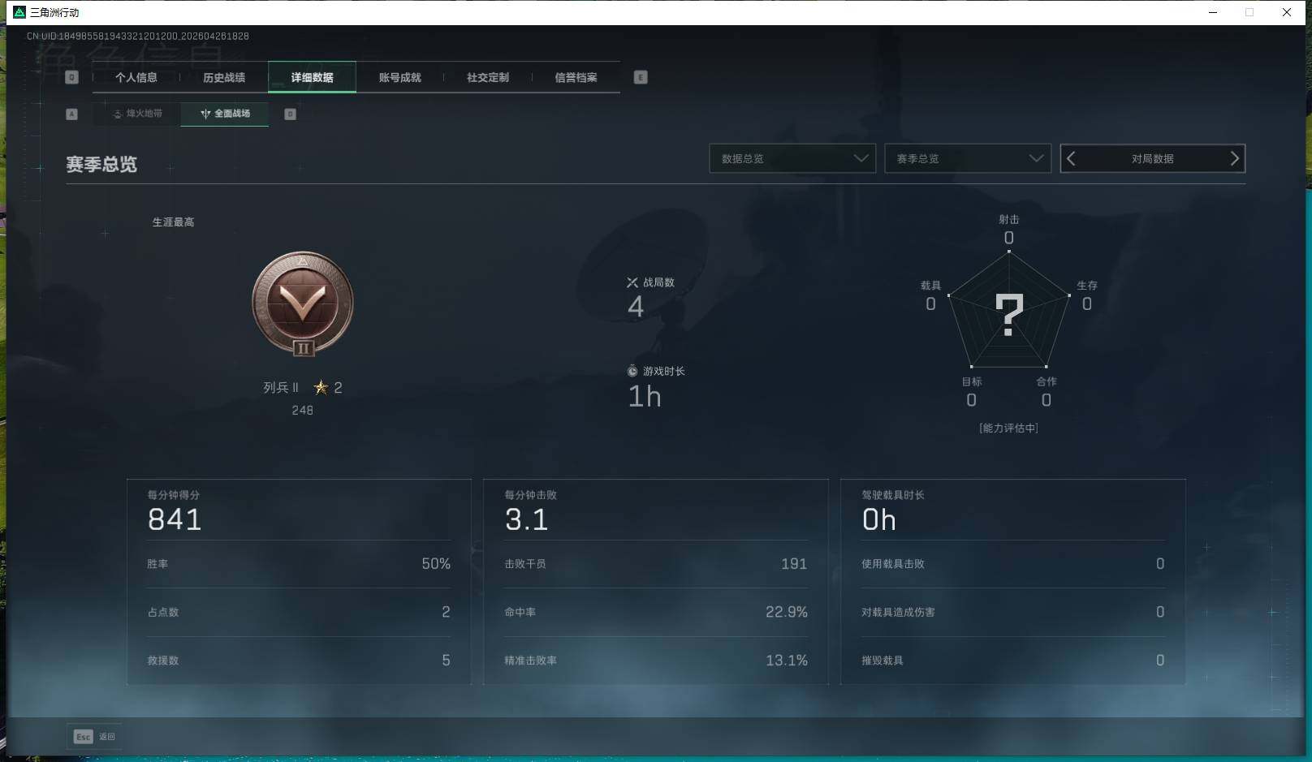
Task: Close the 三角洲行动 window
Action: (1287, 12)
